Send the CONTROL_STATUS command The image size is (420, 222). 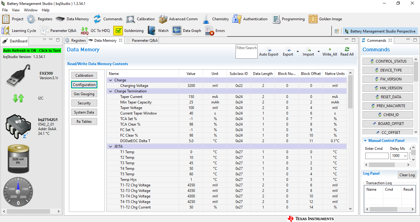[388, 61]
